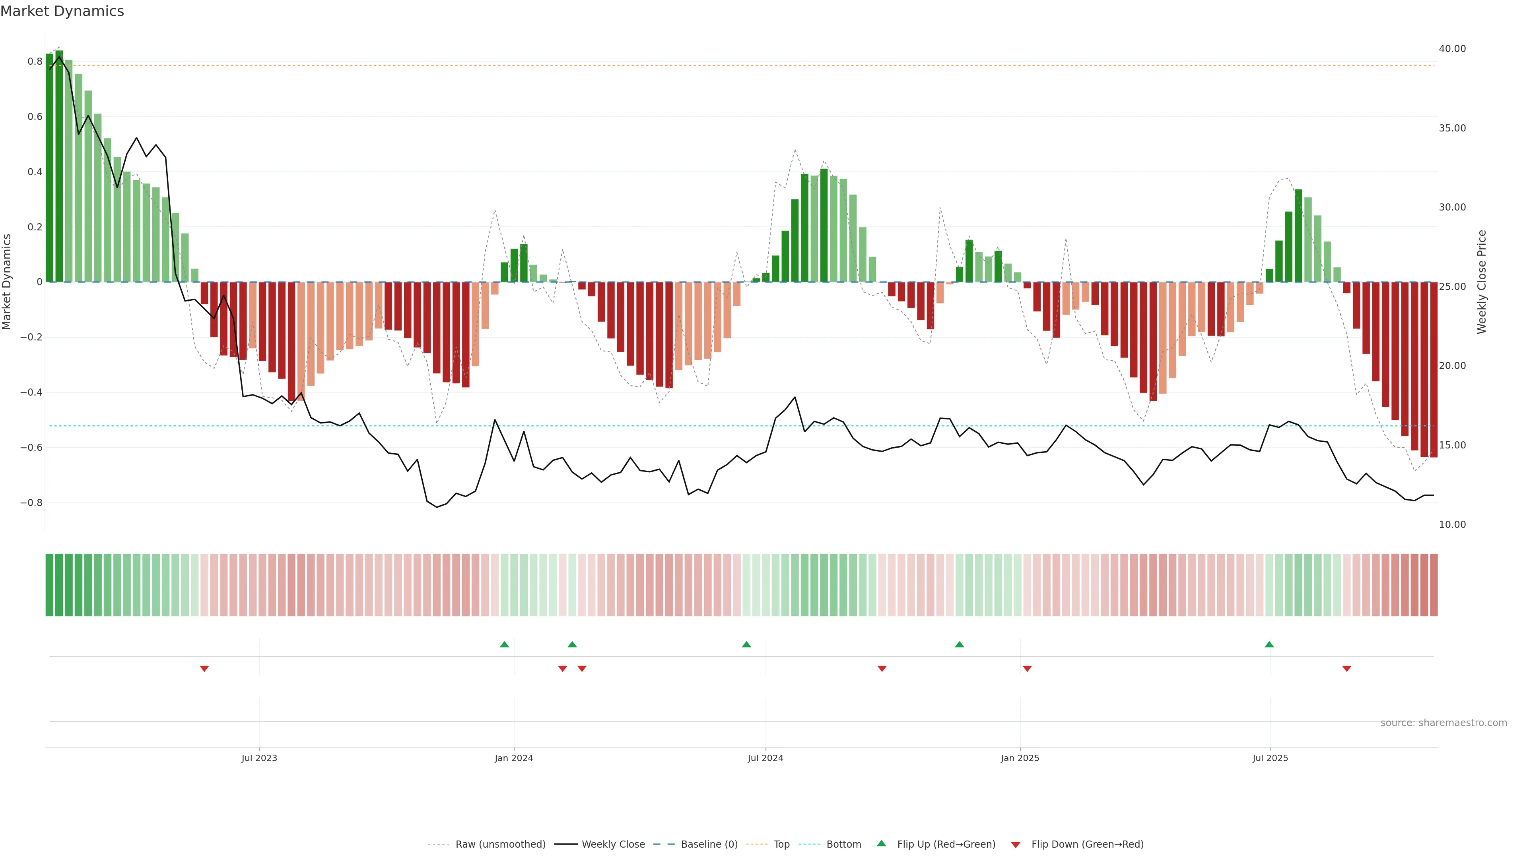Image resolution: width=1527 pixels, height=858 pixels.
Task: Toggle the Baseline (0) legend entry
Action: pos(709,844)
